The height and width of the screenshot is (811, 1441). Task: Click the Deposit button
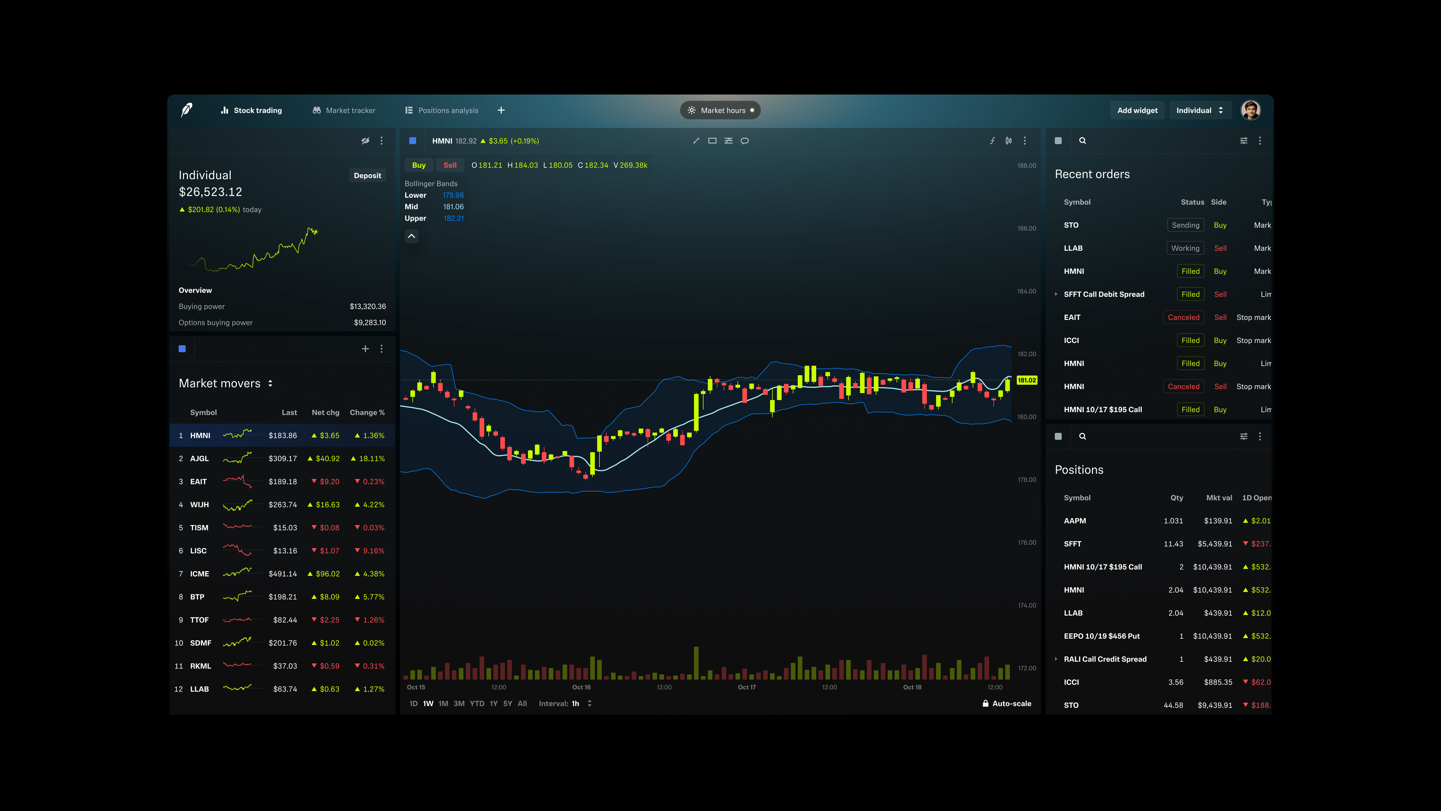(x=367, y=175)
